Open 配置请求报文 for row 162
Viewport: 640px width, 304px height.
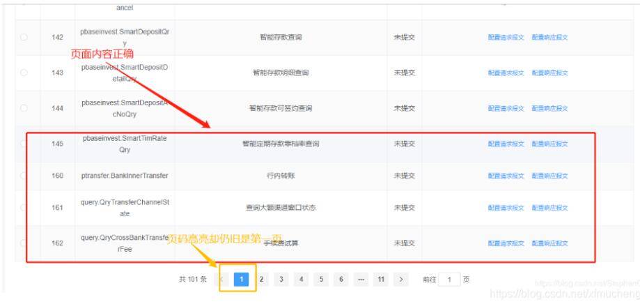[506, 243]
